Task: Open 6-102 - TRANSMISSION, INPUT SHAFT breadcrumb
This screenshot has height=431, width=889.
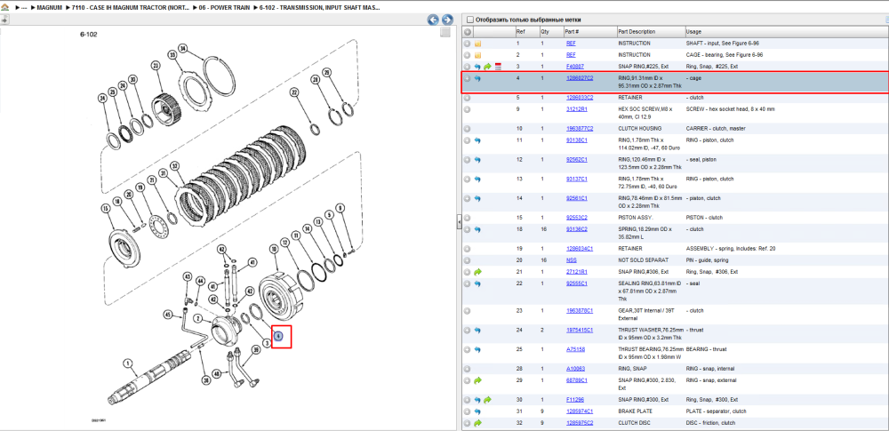Action: [320, 9]
